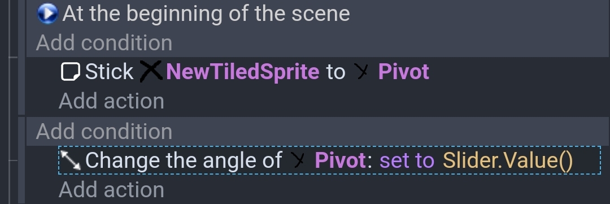Screen dimensions: 610x204
Task: Click the sticker icon before 'Stick'
Action: tap(71, 72)
